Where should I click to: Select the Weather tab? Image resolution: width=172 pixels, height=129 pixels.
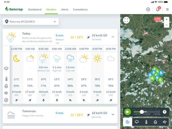point(51,9)
